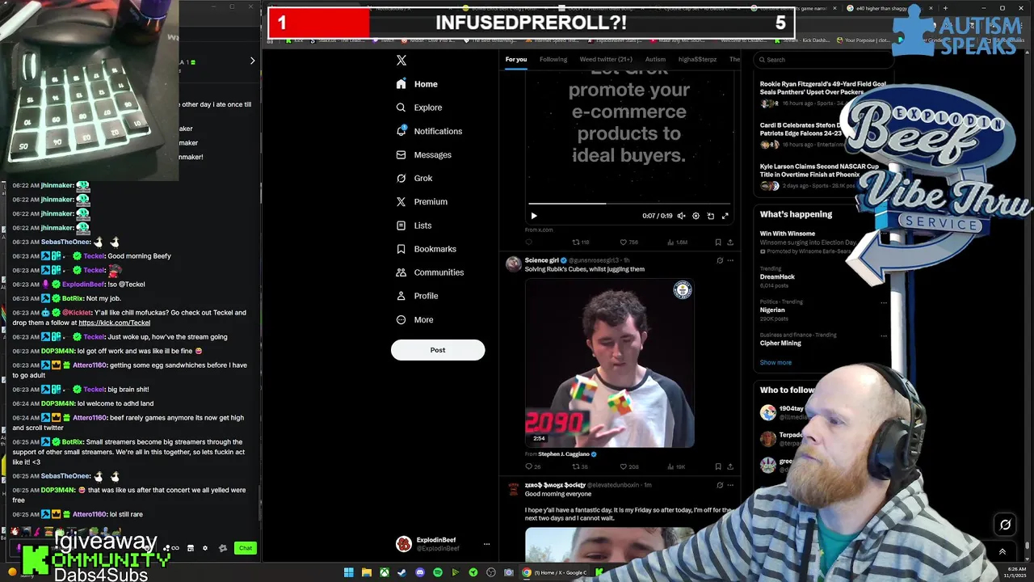
Task: Like the Grok promo post
Action: point(628,242)
